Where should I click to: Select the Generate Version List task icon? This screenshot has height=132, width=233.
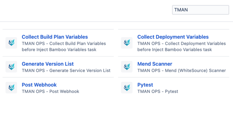11,67
